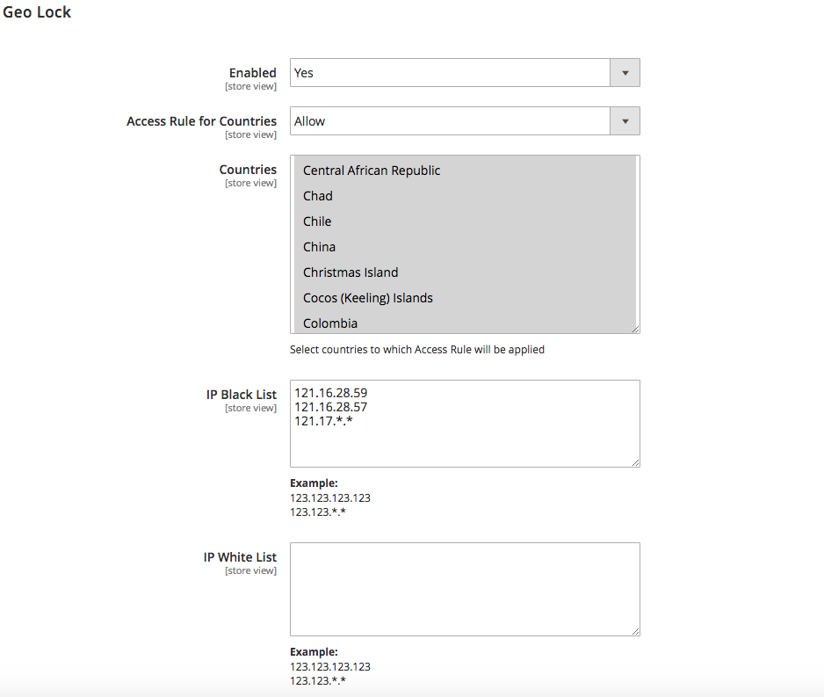Screen dimensions: 824x697
Task: Click the 121.17.*.* blacklist entry
Action: [x=323, y=421]
